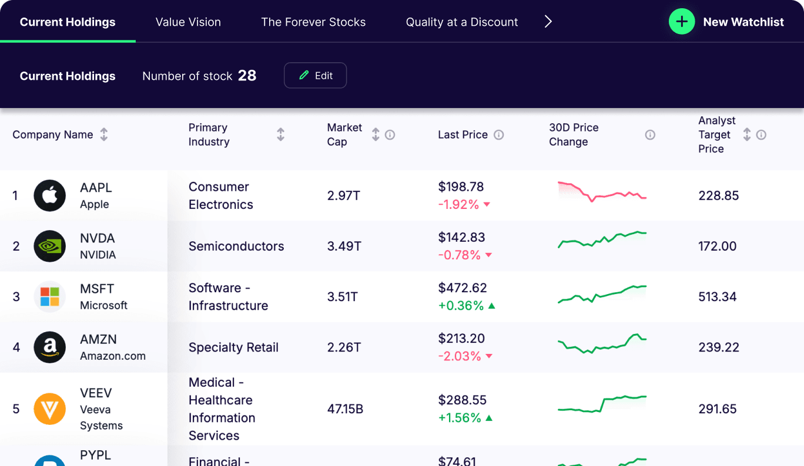Click the Last Price column header

point(463,134)
